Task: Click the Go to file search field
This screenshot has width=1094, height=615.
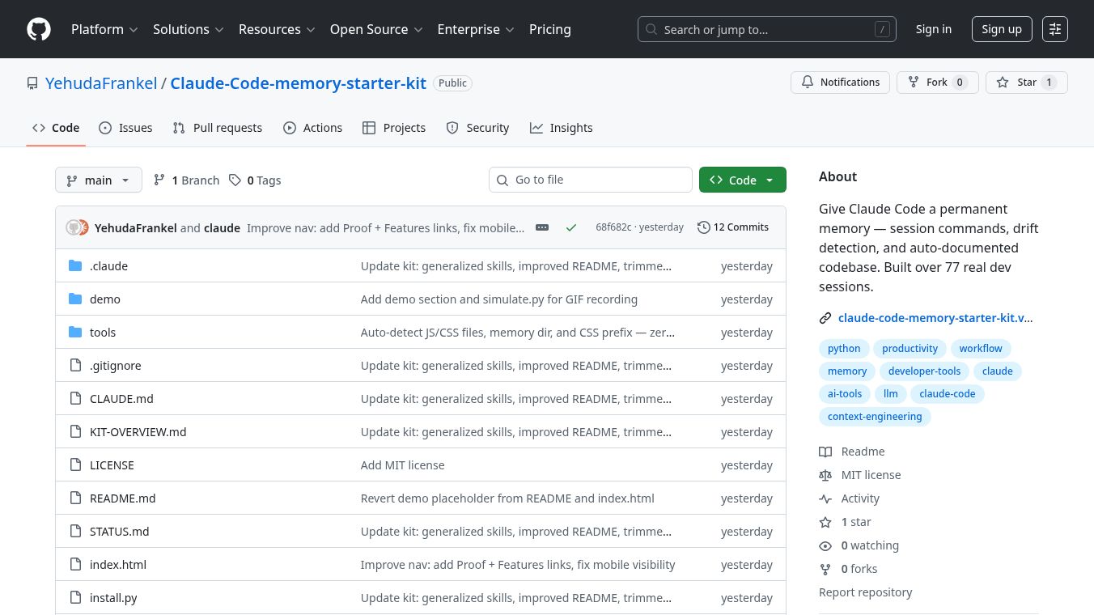Action: 591,180
